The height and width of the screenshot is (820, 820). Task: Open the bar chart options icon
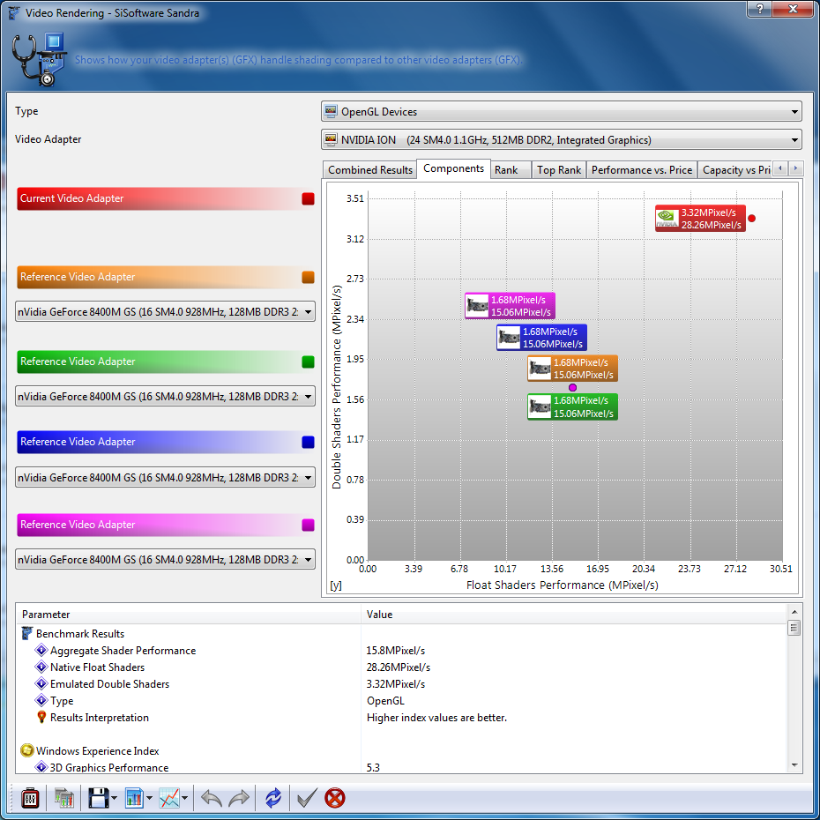click(134, 799)
